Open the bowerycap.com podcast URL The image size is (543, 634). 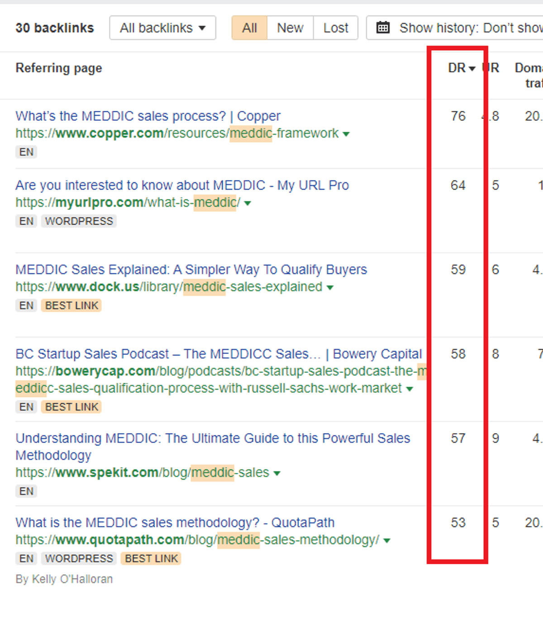tap(221, 380)
